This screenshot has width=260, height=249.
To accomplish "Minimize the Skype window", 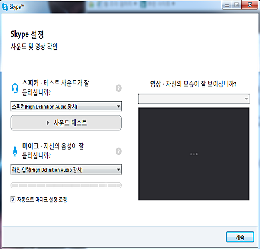I will [x=227, y=5].
